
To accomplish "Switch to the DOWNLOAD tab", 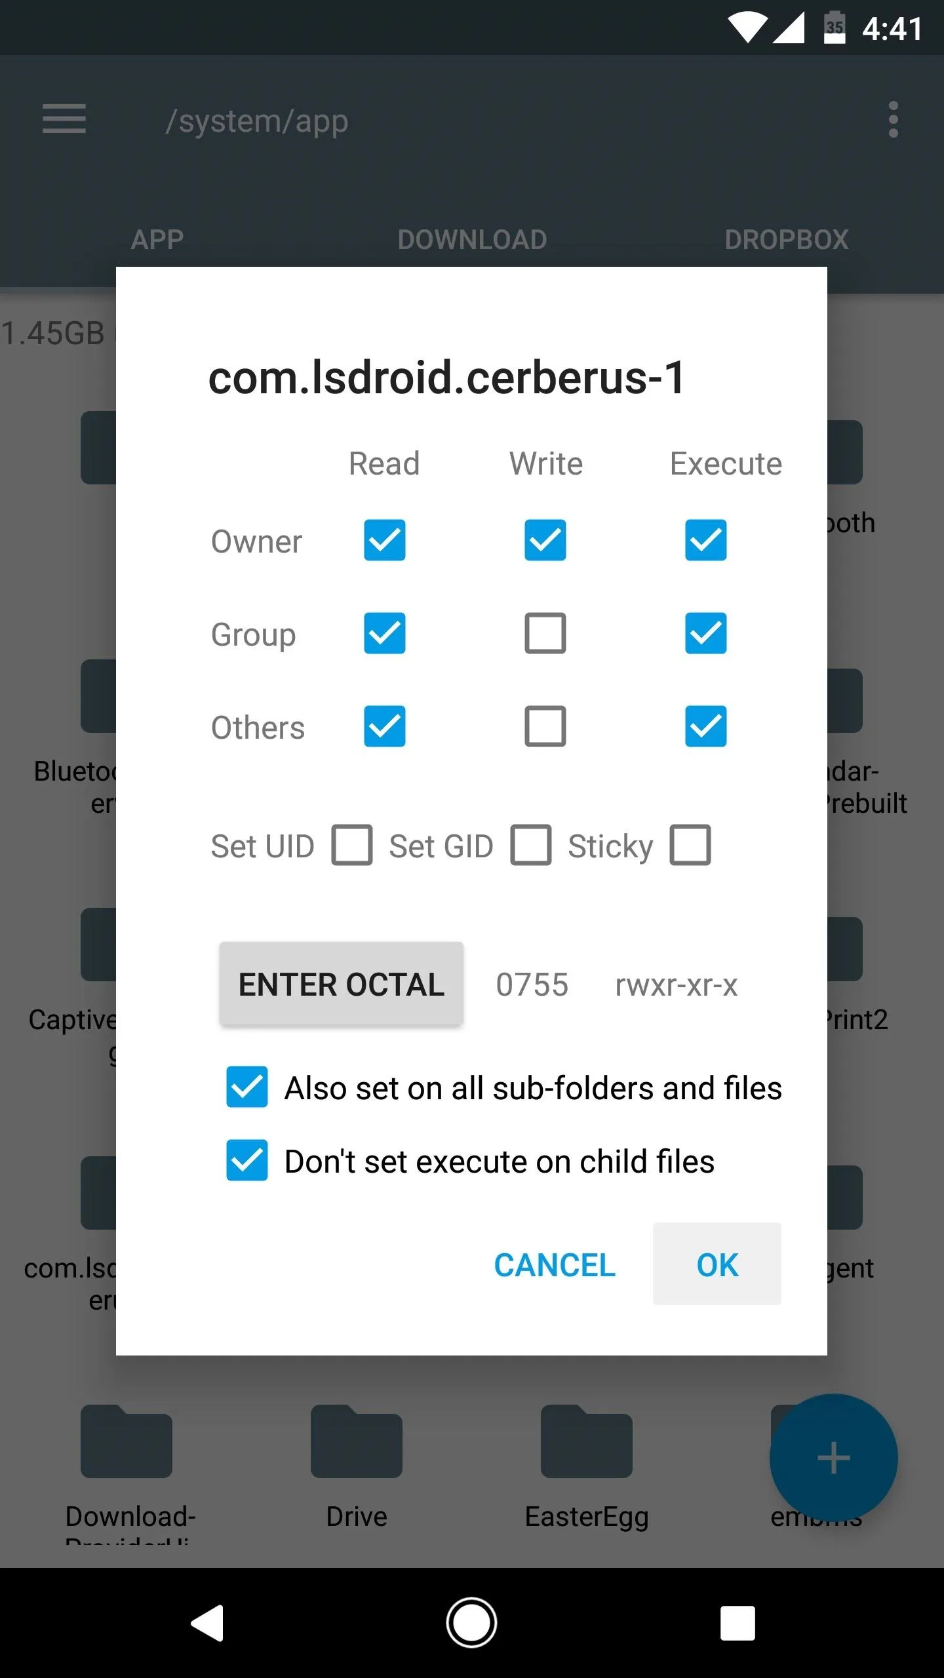I will coord(472,240).
